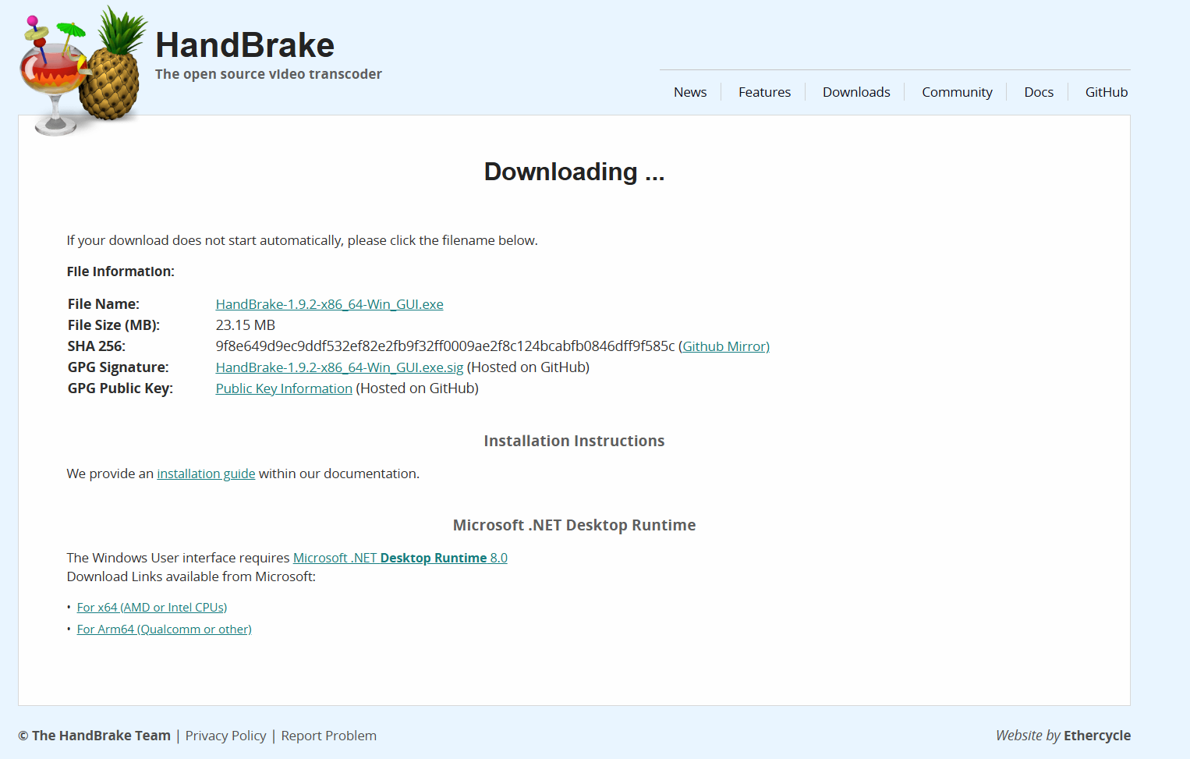Go to the Features page
The width and height of the screenshot is (1190, 759).
click(x=764, y=92)
